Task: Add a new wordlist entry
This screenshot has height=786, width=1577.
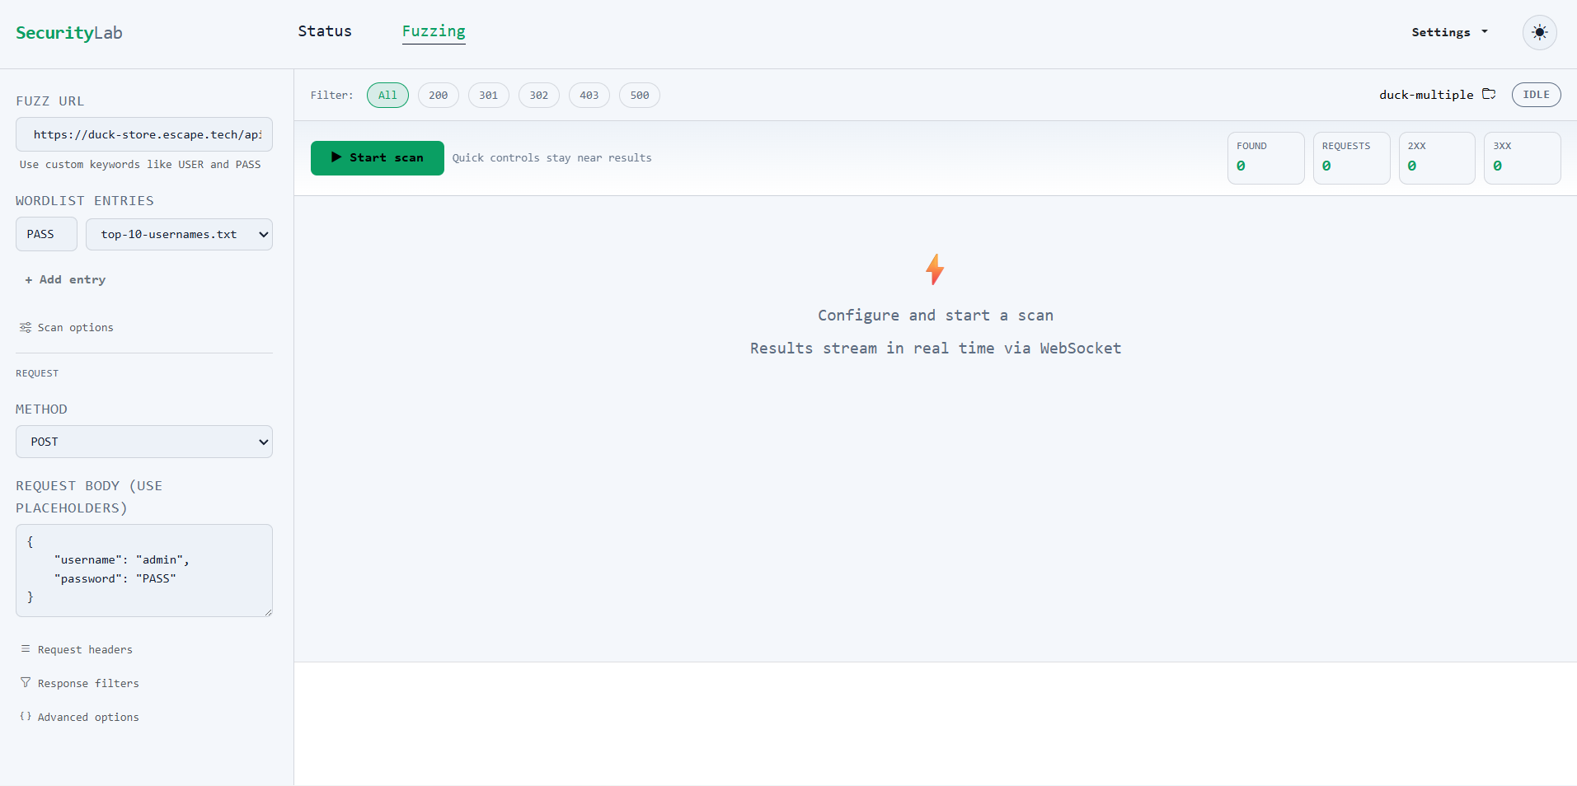Action: (x=65, y=279)
